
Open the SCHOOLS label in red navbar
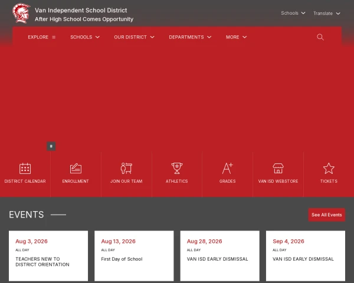coord(81,37)
